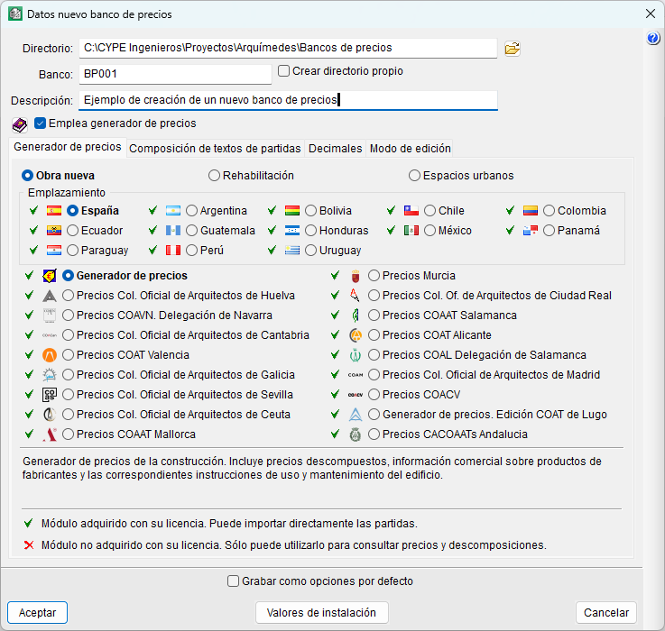The height and width of the screenshot is (631, 665).
Task: Choose Uruguay as location
Action: 311,251
